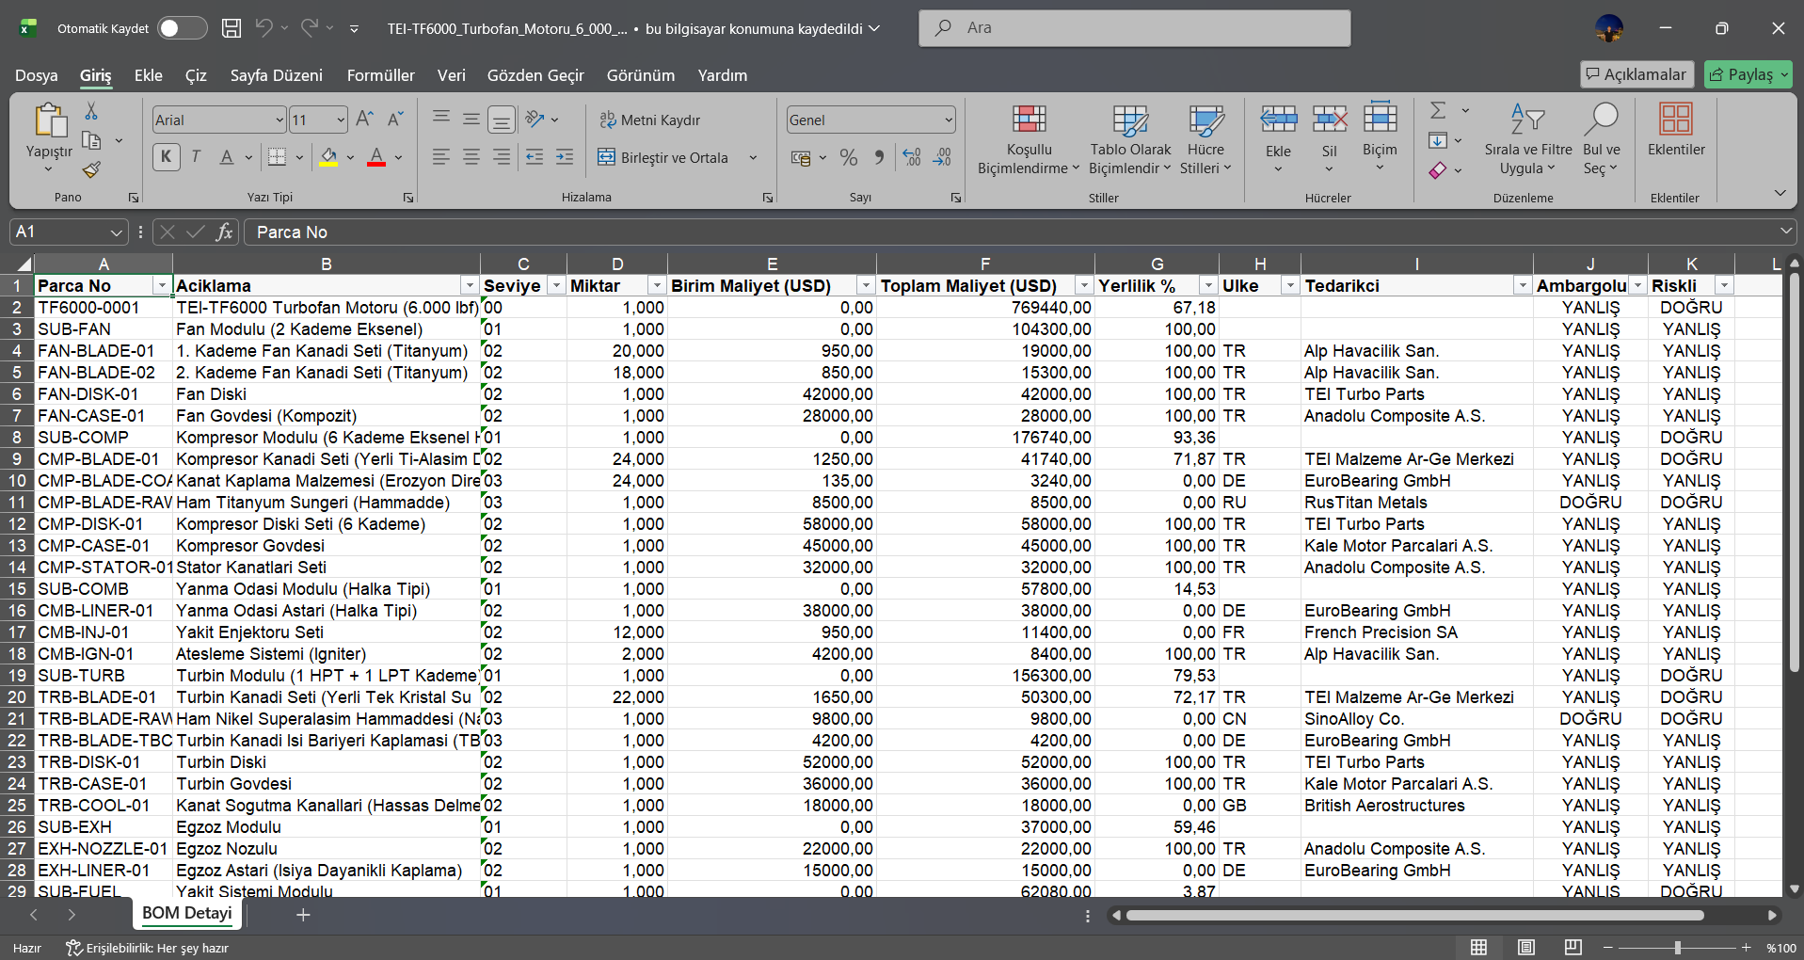1804x960 pixels.
Task: Increase font size with larger A icon
Action: coord(365,119)
